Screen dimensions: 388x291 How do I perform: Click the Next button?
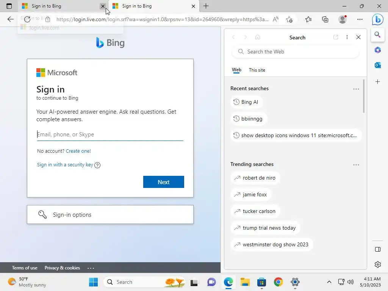coord(164,182)
